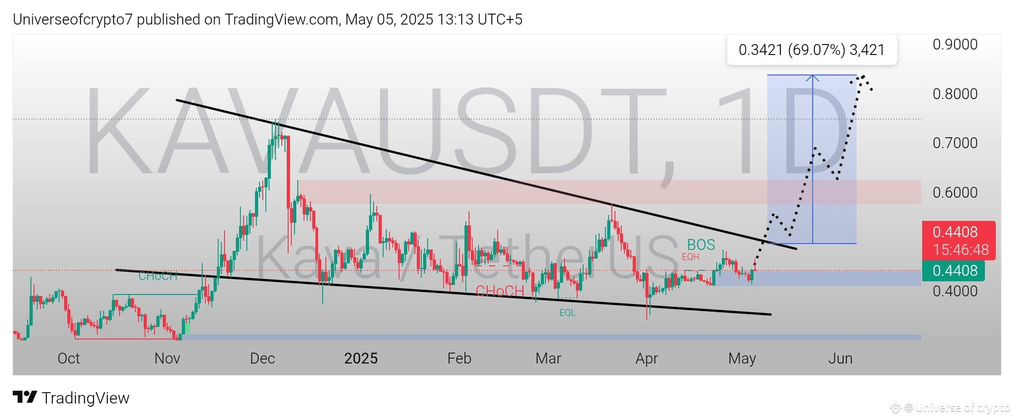Click the EQL marker below the lows
The height and width of the screenshot is (419, 1014).
[568, 313]
